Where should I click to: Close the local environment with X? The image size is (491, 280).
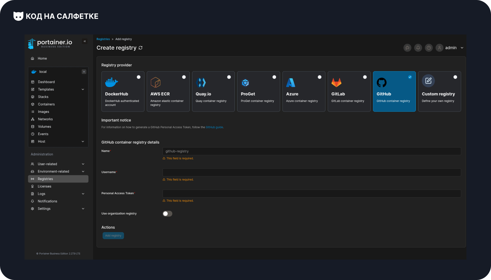click(x=84, y=72)
